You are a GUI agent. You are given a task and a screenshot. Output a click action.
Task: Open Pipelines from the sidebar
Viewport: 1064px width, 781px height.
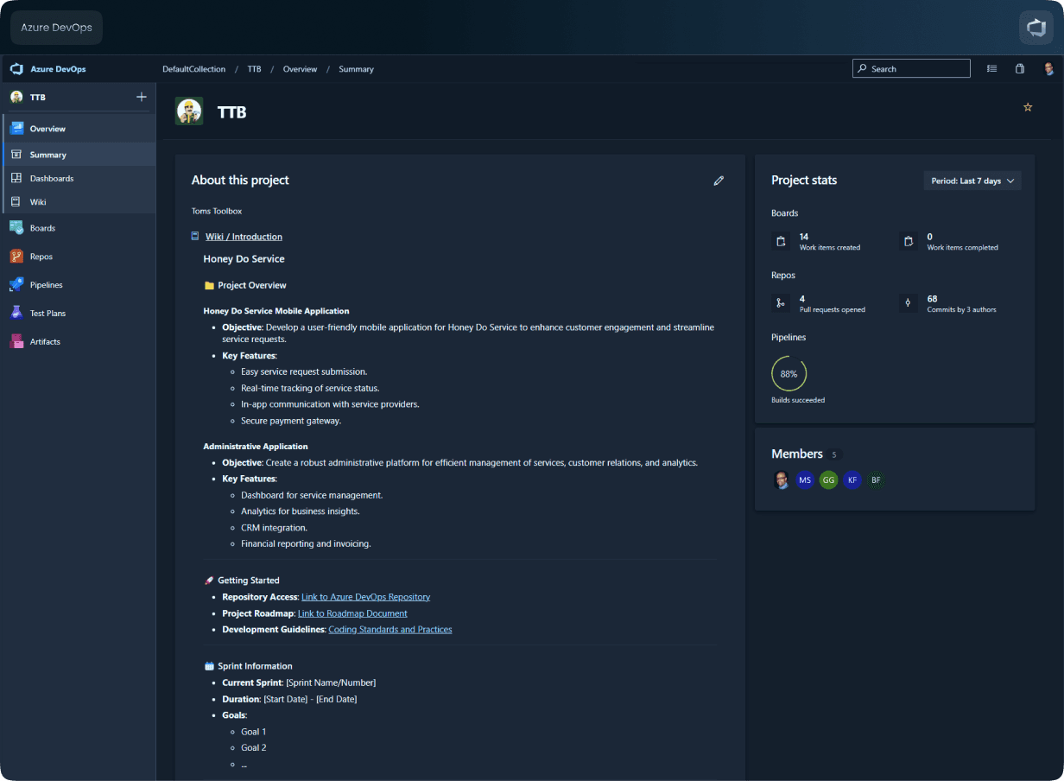[x=46, y=285]
